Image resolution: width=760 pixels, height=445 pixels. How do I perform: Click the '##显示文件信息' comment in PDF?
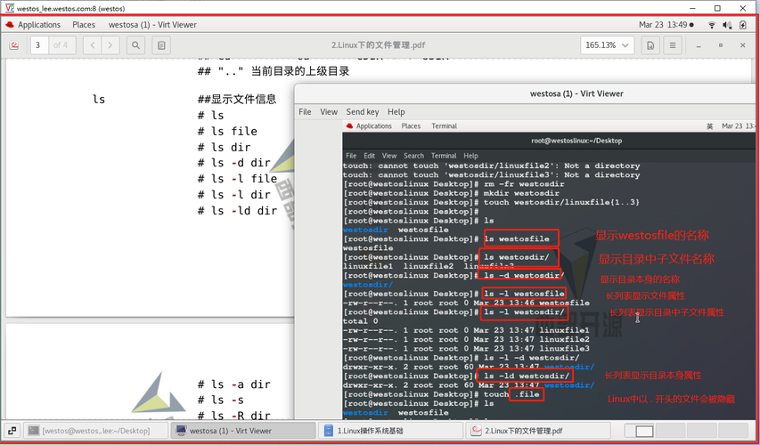click(238, 100)
